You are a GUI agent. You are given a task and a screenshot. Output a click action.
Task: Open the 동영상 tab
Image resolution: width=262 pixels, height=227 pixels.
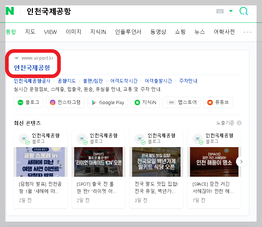pos(158,32)
